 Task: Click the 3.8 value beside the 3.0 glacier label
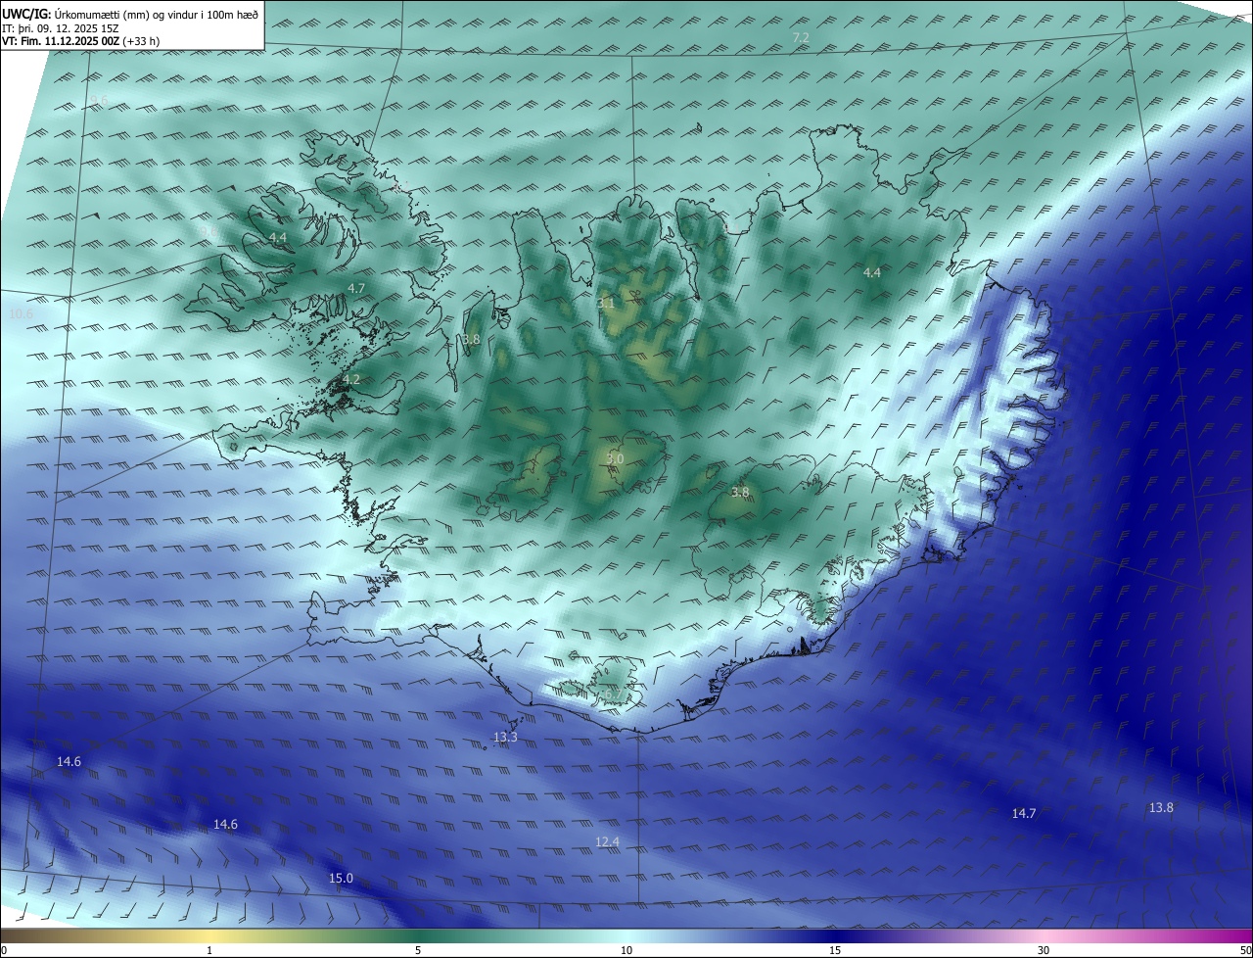pos(740,492)
